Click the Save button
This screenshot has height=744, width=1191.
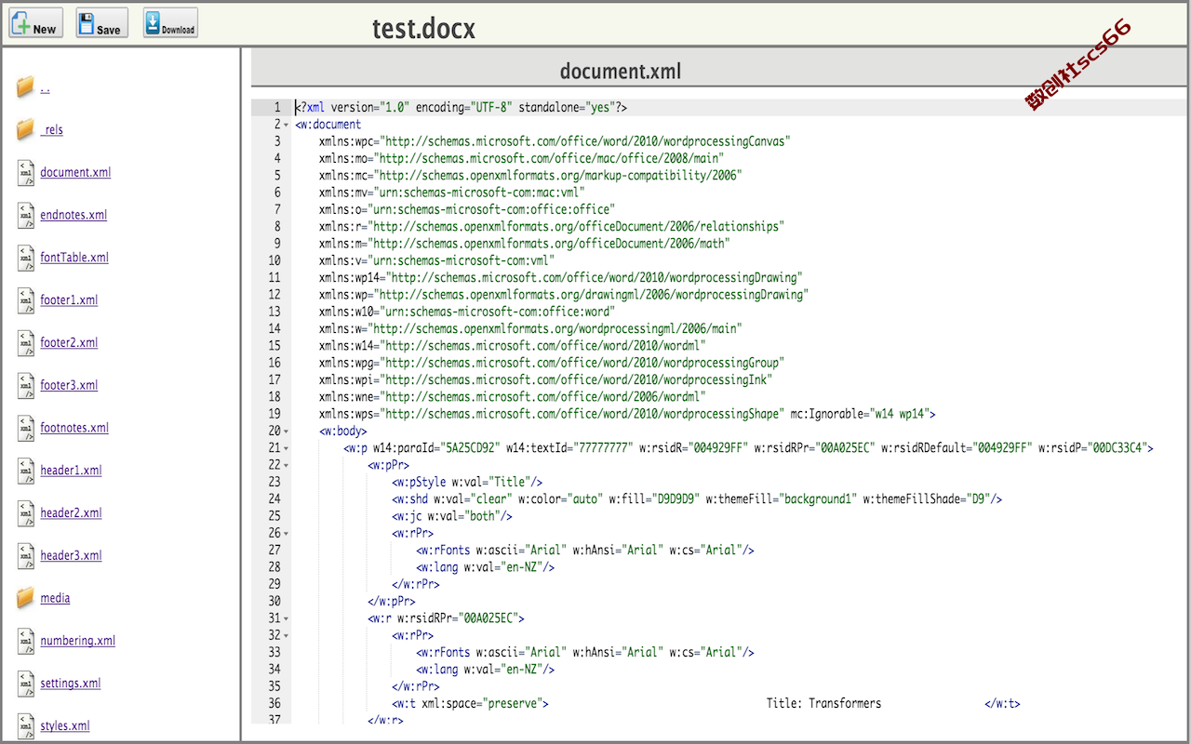[x=101, y=23]
